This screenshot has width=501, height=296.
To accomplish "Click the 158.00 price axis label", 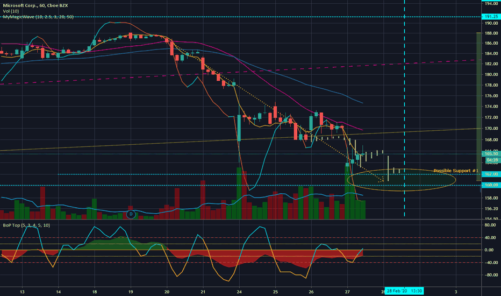I will pos(491,198).
